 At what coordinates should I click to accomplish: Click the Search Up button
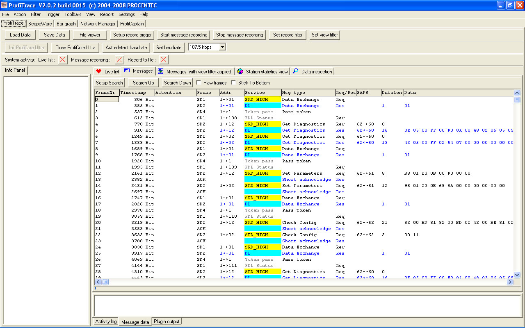tap(144, 83)
